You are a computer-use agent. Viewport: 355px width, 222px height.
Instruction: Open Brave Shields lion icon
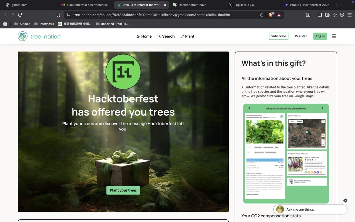click(271, 15)
